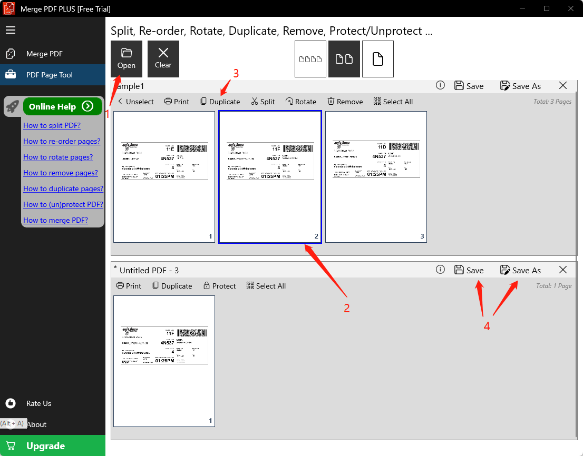583x456 pixels.
Task: Click About in the sidebar
Action: tap(52, 424)
